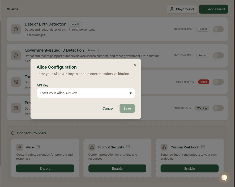
Task: Enable the Alice provider
Action: 45,168
